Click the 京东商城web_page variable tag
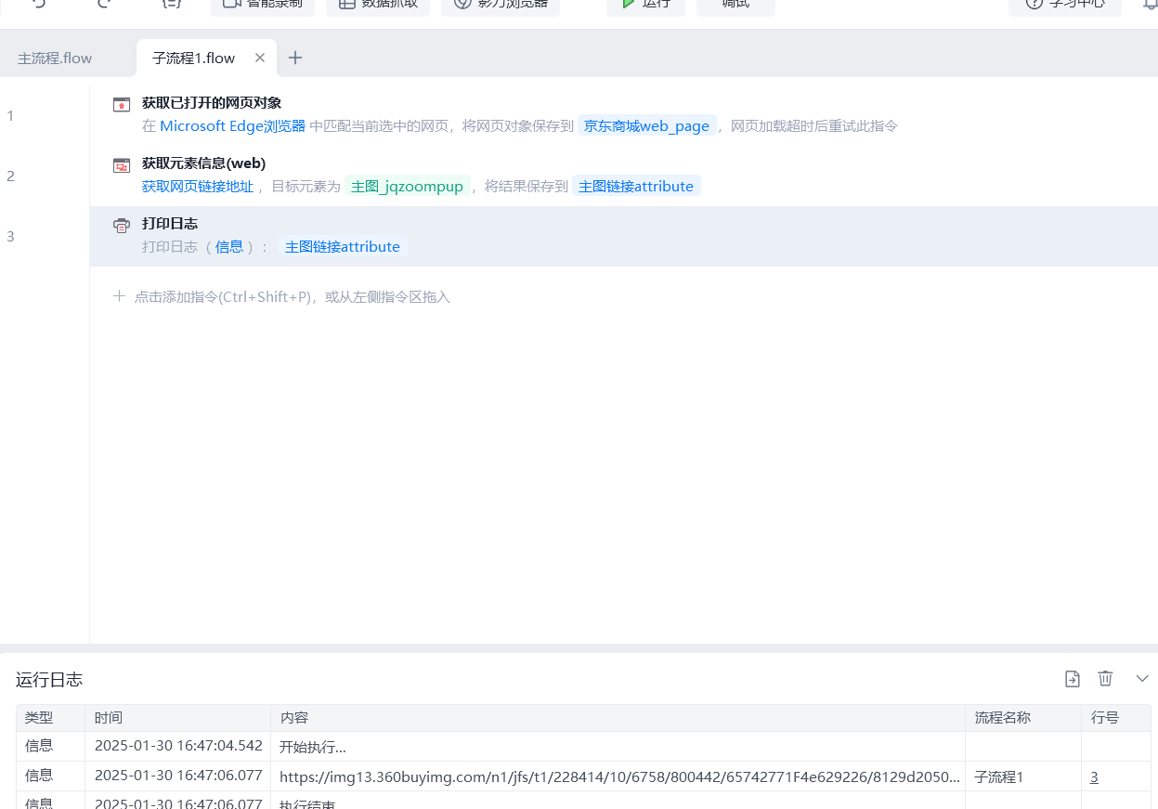 click(646, 126)
